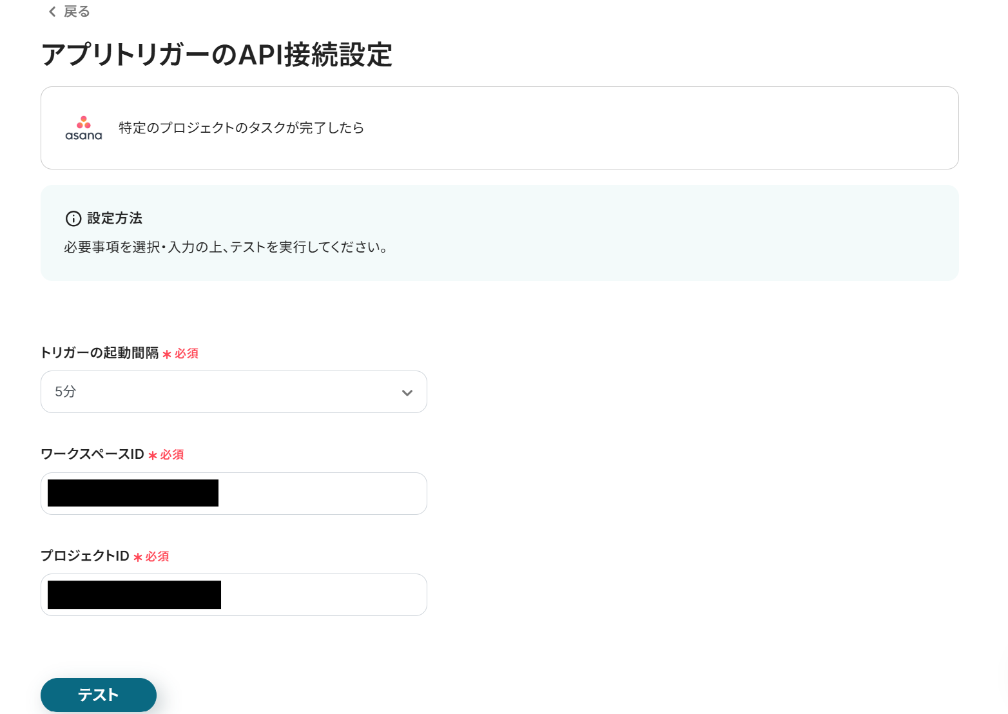Click the 特定のプロジェクトのタスクが完了したら trigger text
1008x714 pixels.
[x=241, y=128]
